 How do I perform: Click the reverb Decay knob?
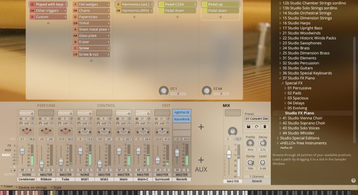click(263, 144)
